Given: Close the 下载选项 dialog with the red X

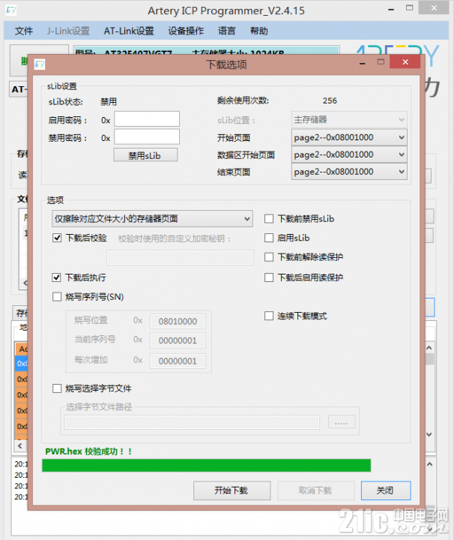Looking at the screenshot, I should [405, 62].
